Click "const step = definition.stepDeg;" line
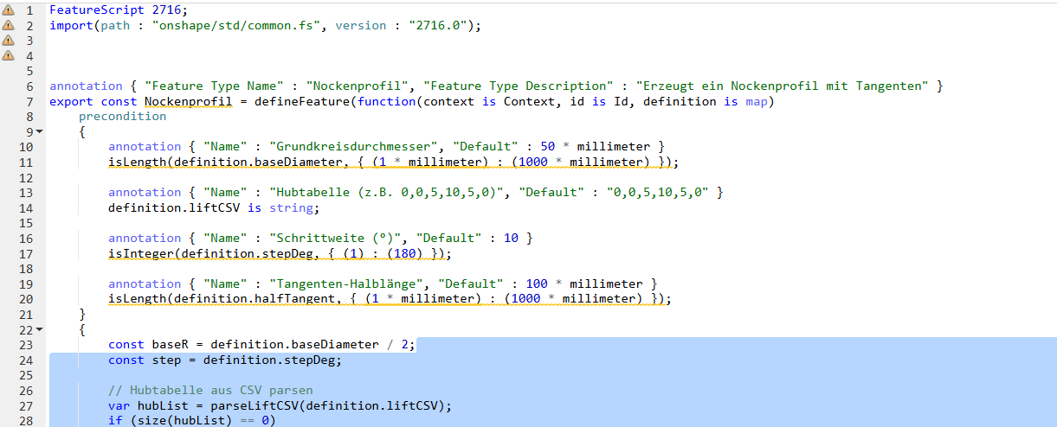 click(x=225, y=360)
